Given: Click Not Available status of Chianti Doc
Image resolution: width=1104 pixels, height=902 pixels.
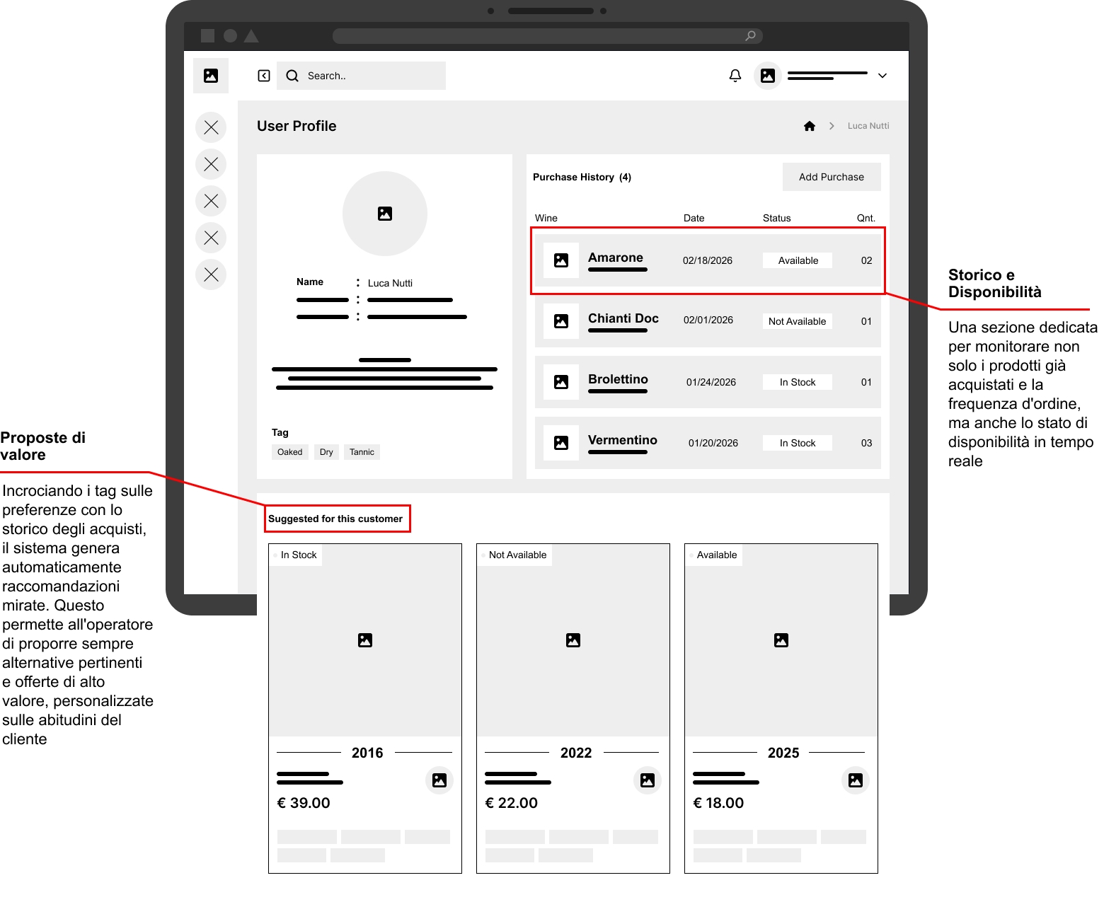Looking at the screenshot, I should [798, 321].
